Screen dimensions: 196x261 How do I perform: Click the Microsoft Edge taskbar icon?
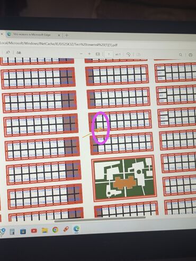[x=76, y=229]
